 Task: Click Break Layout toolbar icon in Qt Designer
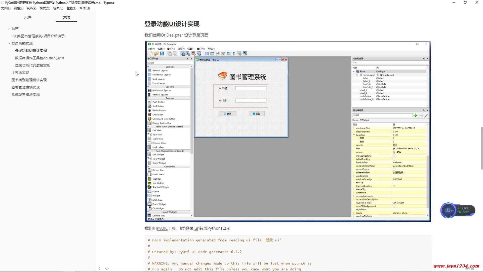click(x=239, y=53)
